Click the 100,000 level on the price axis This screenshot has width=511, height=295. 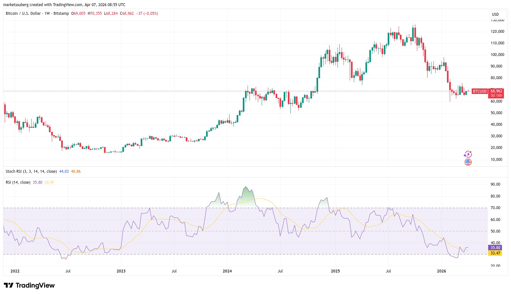pyautogui.click(x=497, y=55)
